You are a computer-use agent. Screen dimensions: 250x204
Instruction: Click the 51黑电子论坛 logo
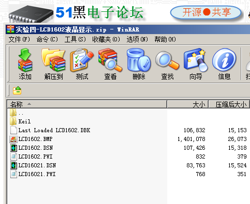click(99, 12)
